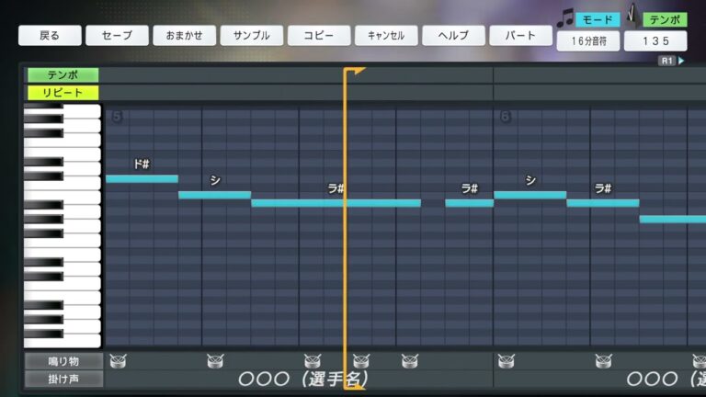Click the first drum icon in measure 6
Screen dimensions: 706x397
[505, 361]
